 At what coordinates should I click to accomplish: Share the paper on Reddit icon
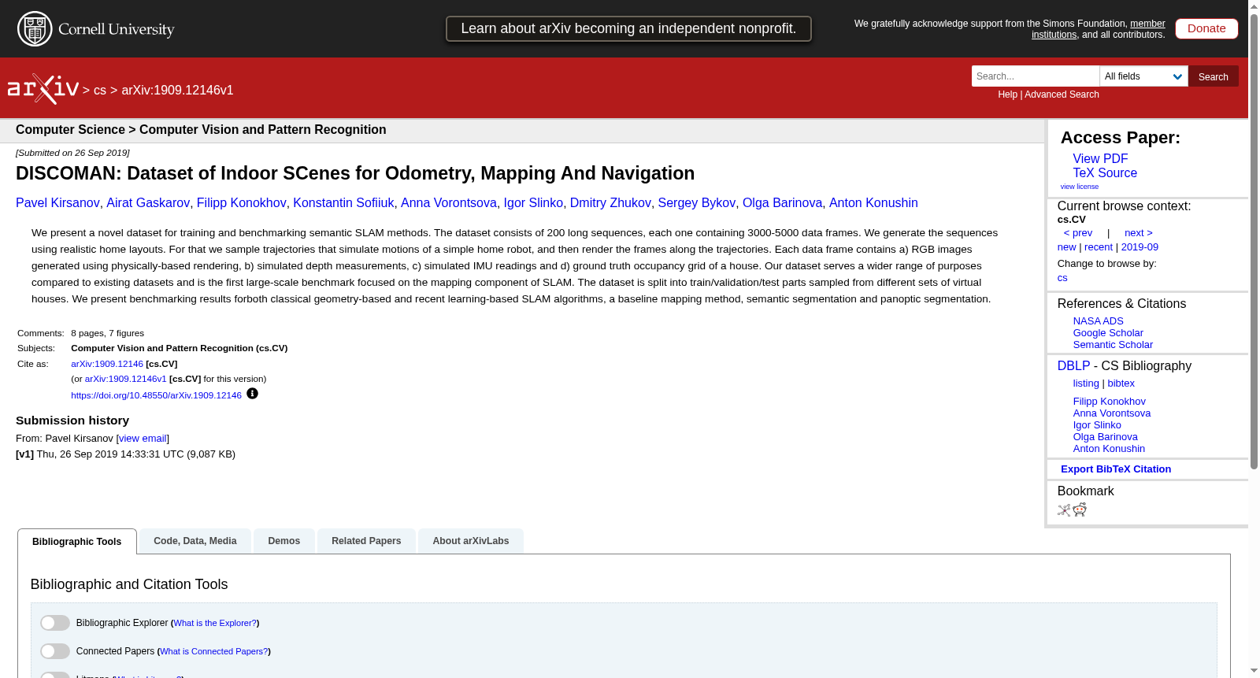[1080, 510]
